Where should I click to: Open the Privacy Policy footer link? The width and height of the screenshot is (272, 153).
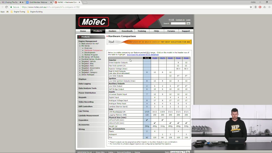pyautogui.click(x=100, y=152)
